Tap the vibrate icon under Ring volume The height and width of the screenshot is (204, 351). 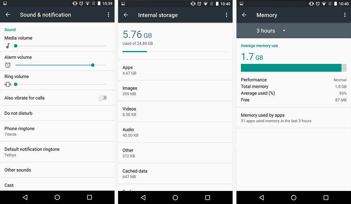[8, 84]
